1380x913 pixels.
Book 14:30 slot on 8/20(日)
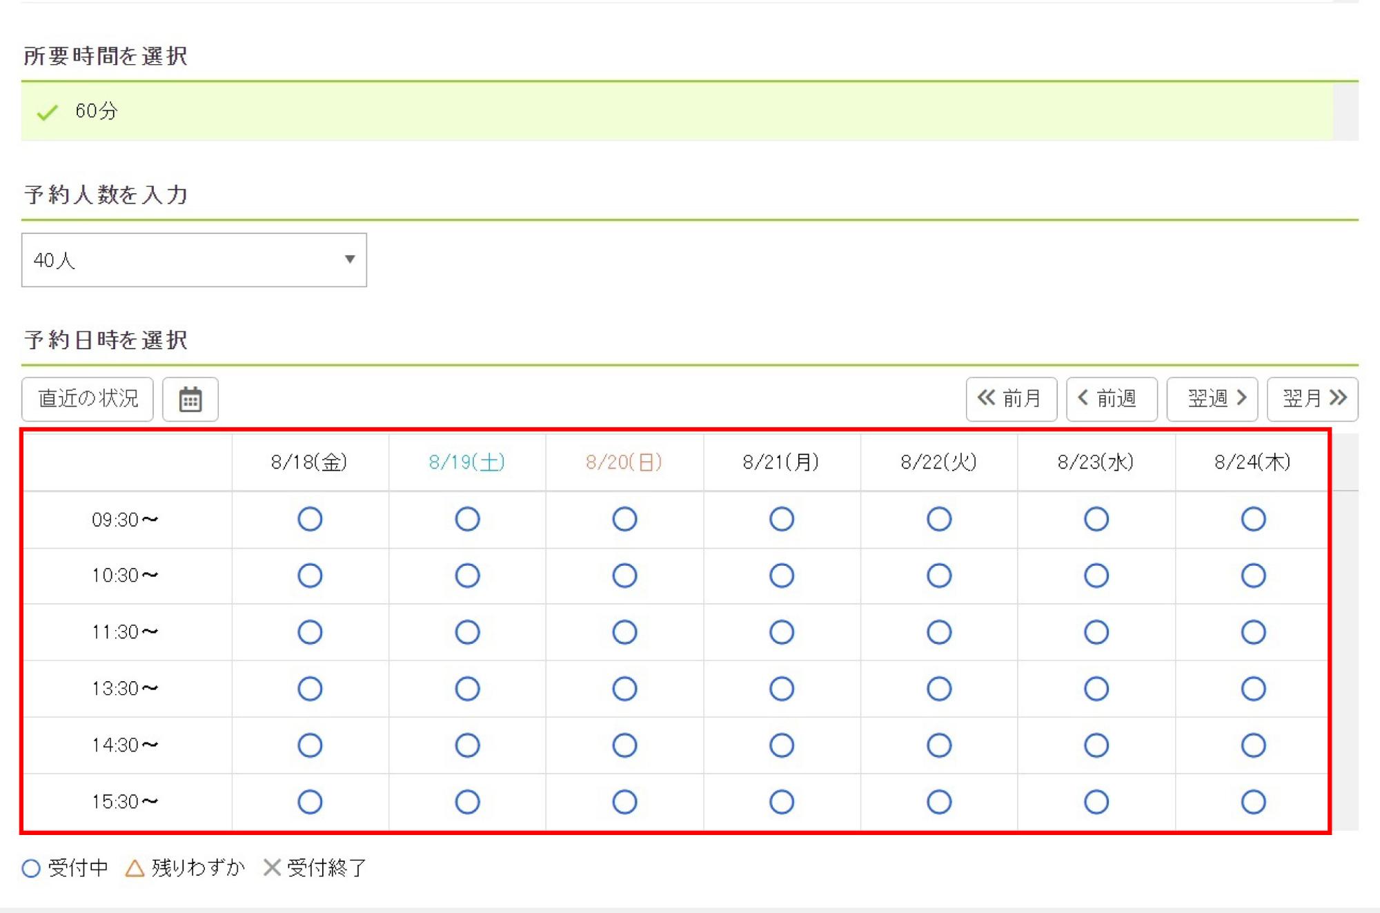tap(624, 745)
